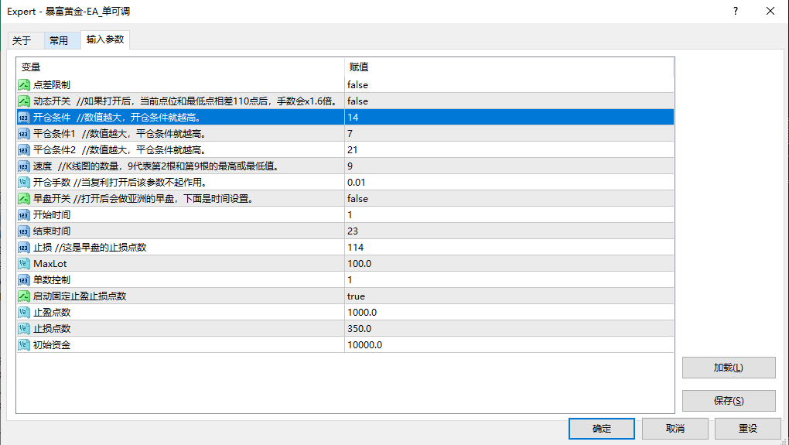The height and width of the screenshot is (445, 789).
Task: Click the icon beside 止盈点数
Action: pyautogui.click(x=24, y=313)
